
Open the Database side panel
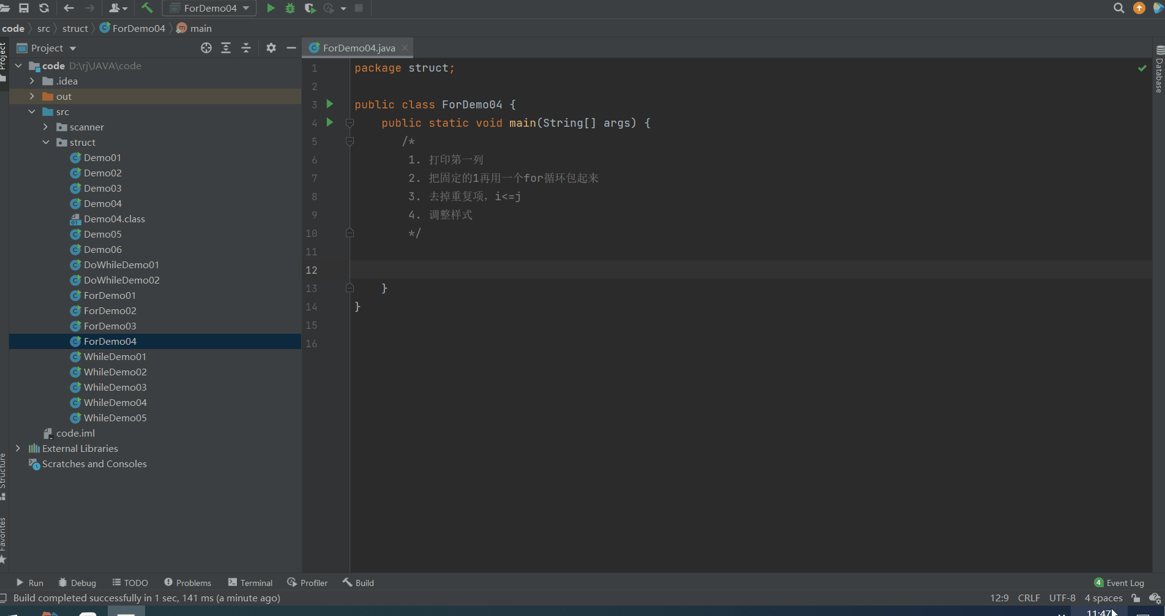(x=1159, y=69)
